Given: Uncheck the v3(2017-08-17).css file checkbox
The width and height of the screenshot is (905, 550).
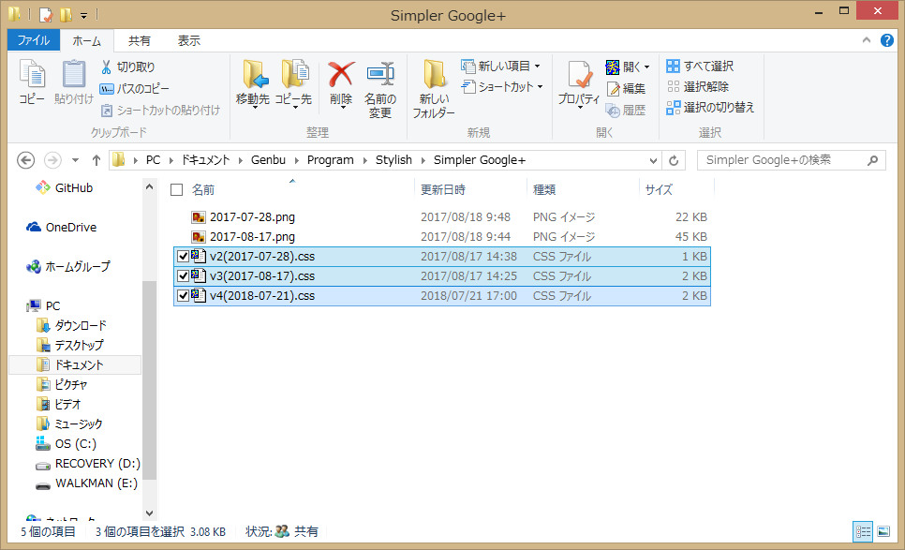Looking at the screenshot, I should [x=183, y=275].
